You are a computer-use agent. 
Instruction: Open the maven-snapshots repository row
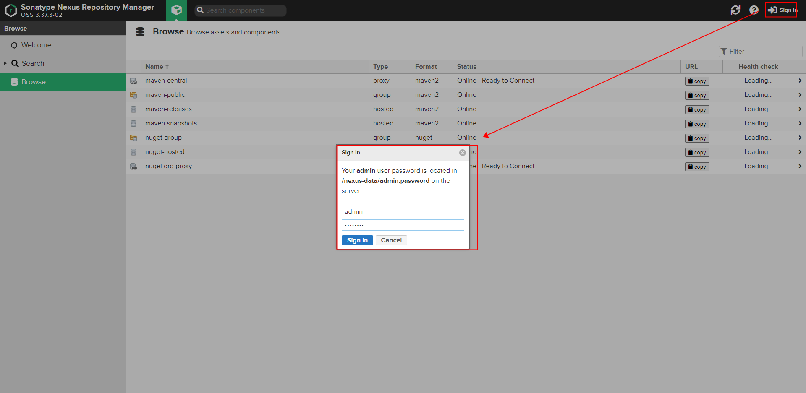(466, 123)
